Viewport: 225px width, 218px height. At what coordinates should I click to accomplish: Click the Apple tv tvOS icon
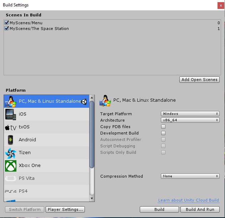point(11,127)
